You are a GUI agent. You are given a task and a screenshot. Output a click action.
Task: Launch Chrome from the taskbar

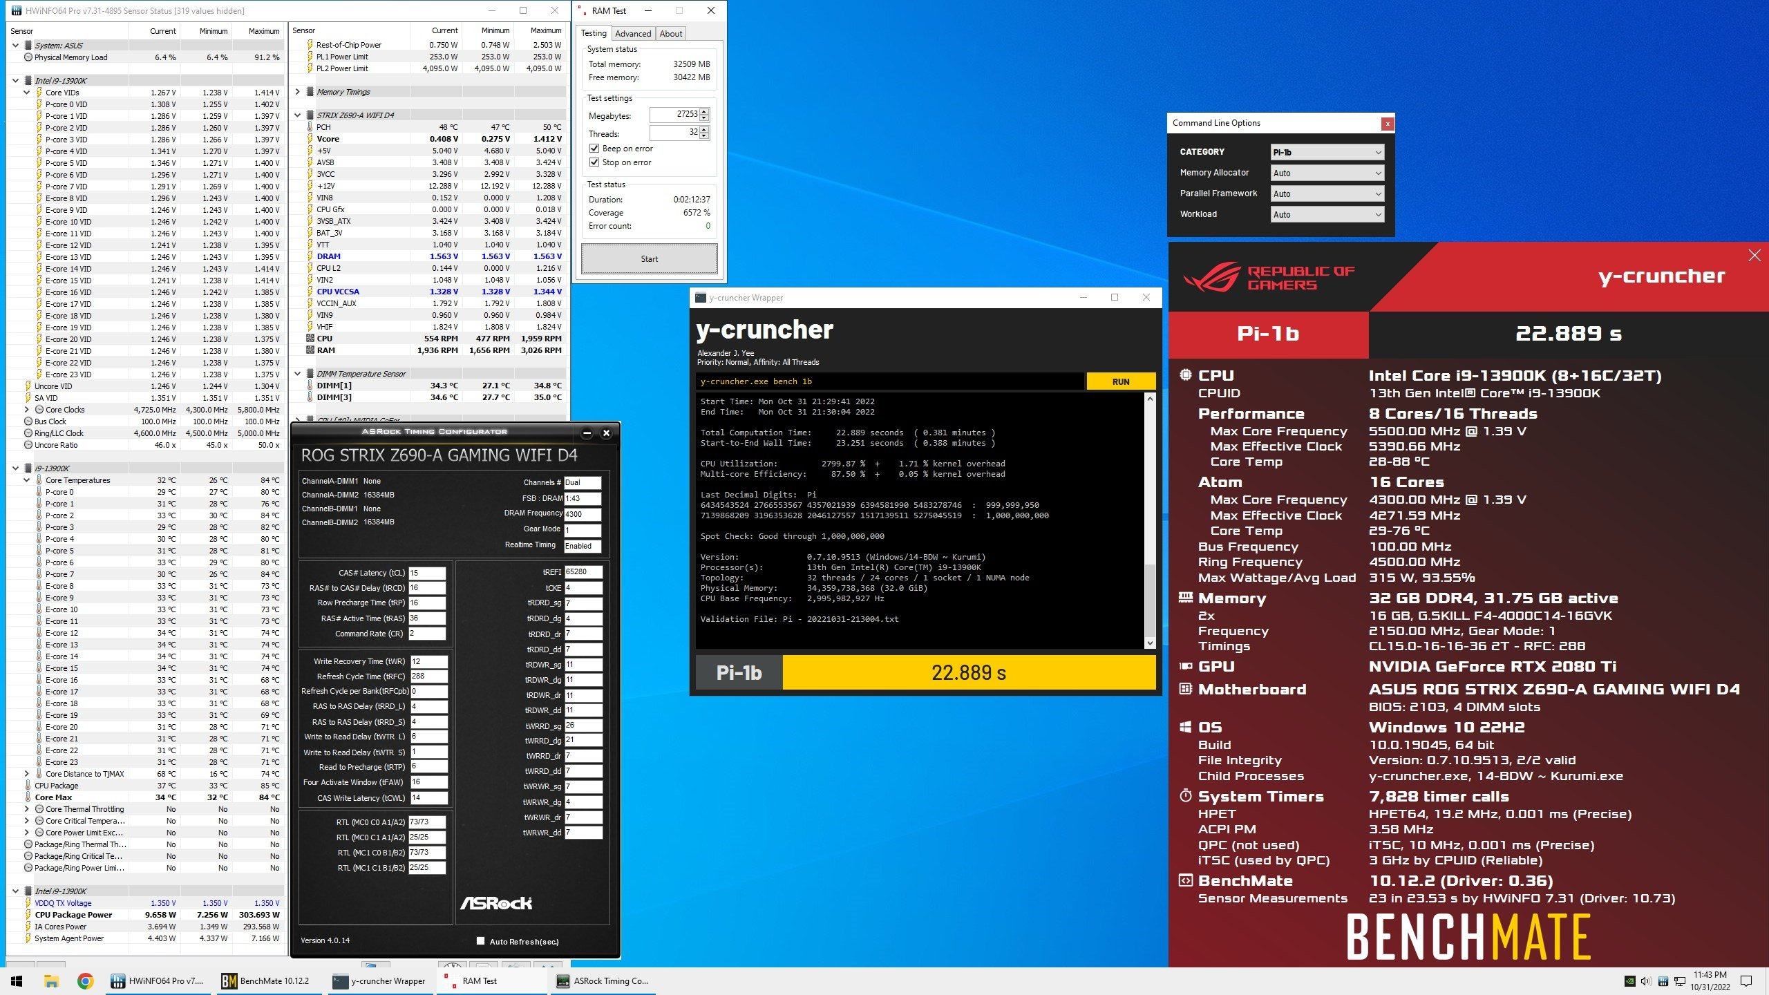coord(85,980)
